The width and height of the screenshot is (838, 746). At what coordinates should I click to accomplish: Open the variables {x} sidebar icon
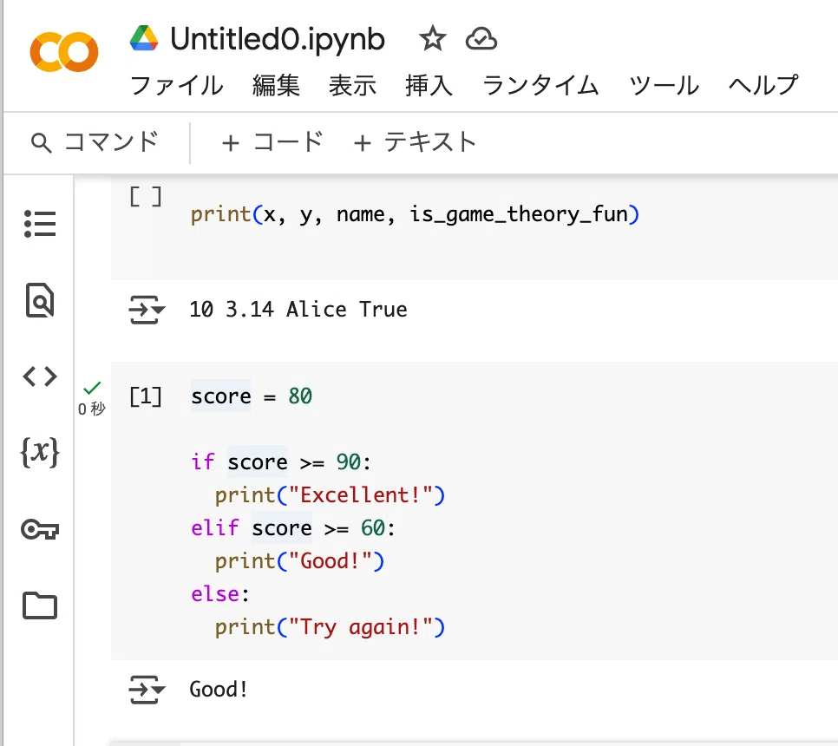[x=40, y=452]
